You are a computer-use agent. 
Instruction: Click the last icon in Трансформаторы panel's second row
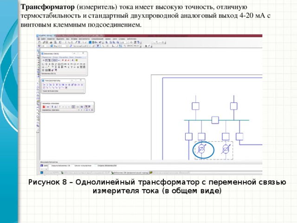click(x=66, y=88)
